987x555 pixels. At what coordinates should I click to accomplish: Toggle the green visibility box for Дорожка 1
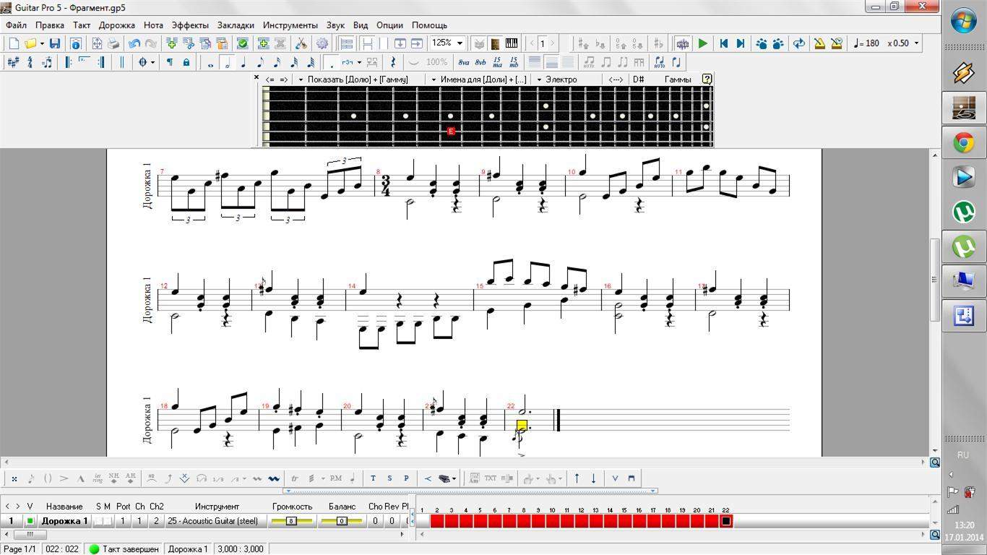30,521
